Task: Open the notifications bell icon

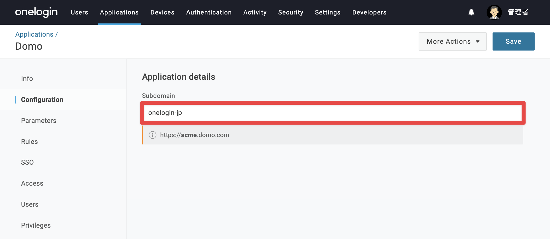Action: (471, 12)
